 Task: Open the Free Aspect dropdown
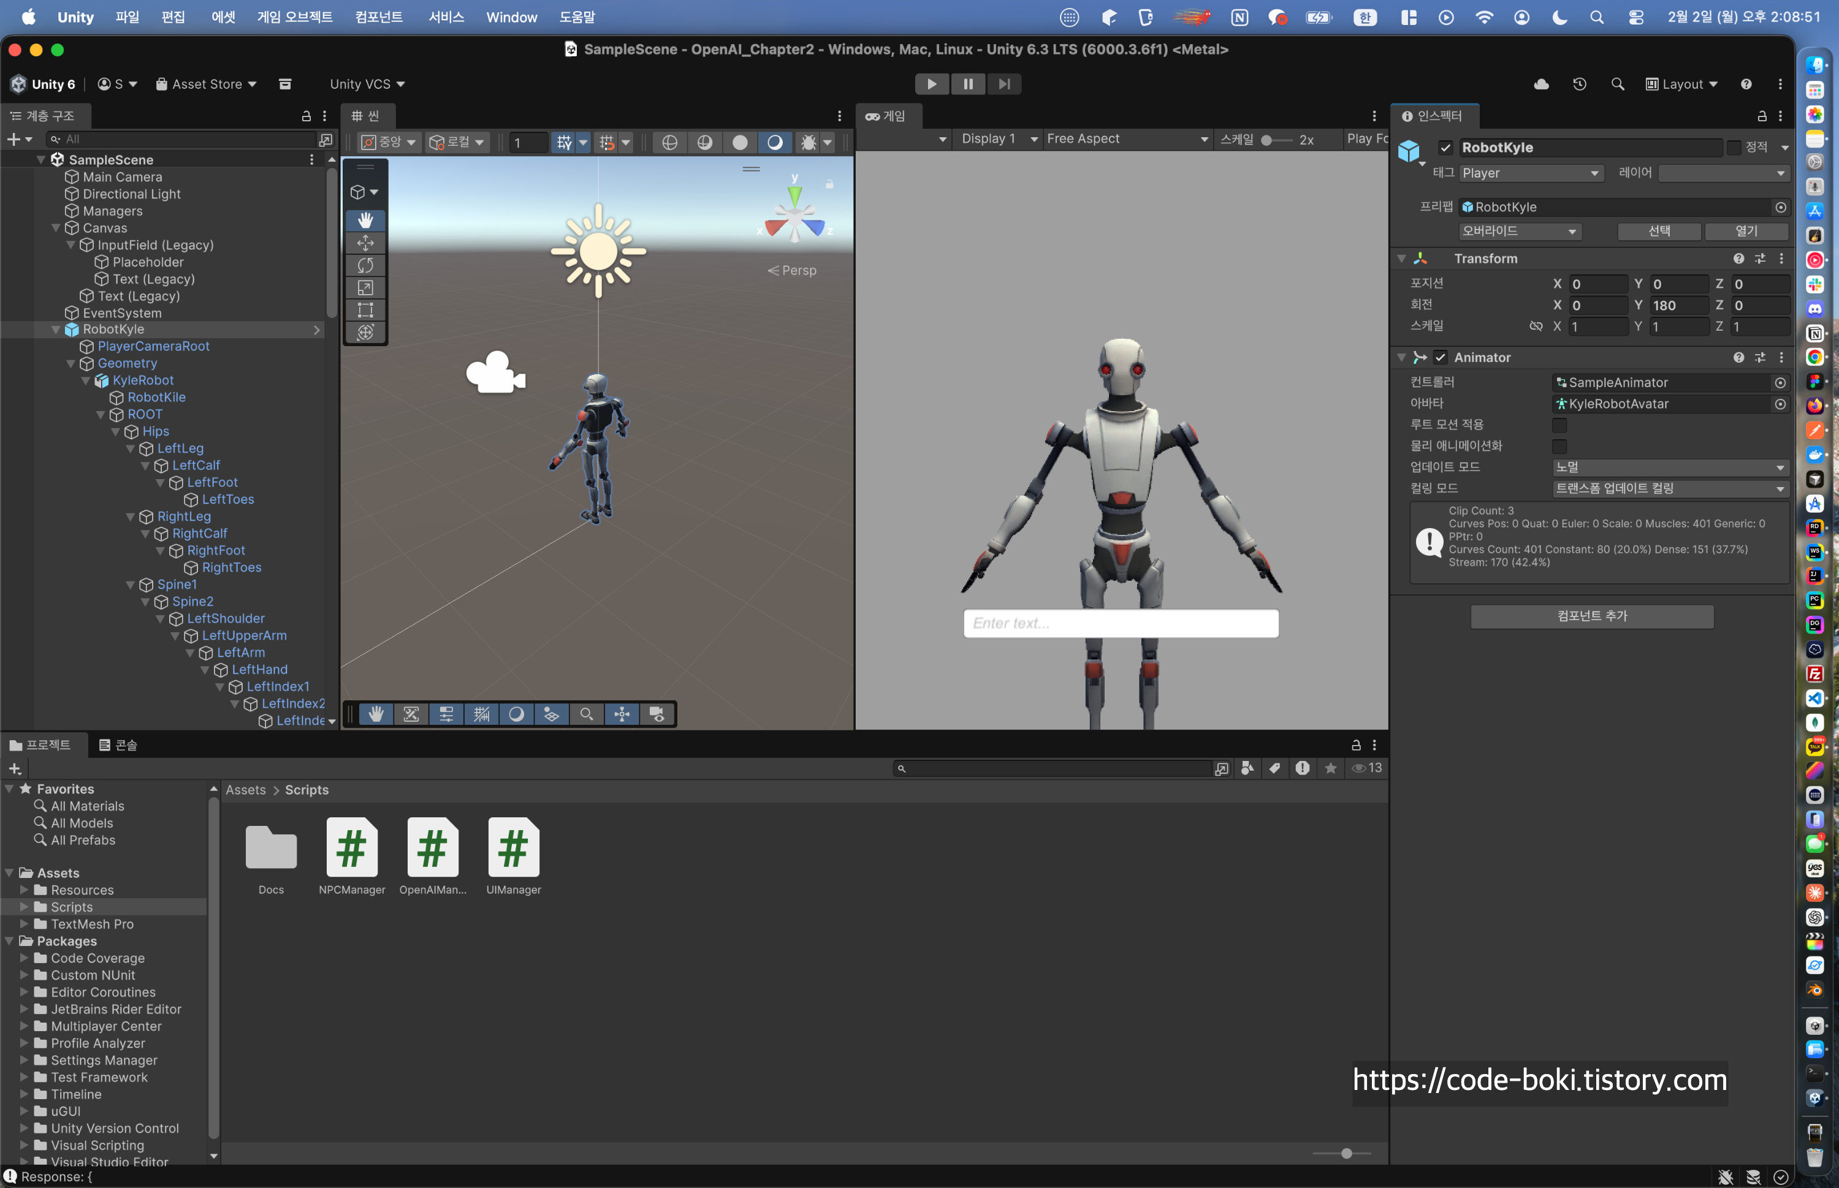click(1127, 139)
